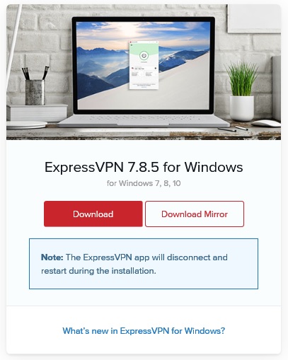Select the ExpressVPN app window in hero image
This screenshot has width=288, height=360.
[x=144, y=65]
